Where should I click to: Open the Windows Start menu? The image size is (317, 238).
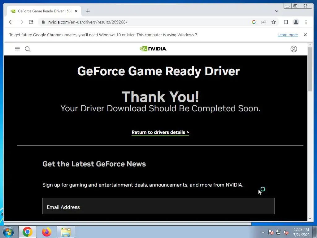(8, 232)
